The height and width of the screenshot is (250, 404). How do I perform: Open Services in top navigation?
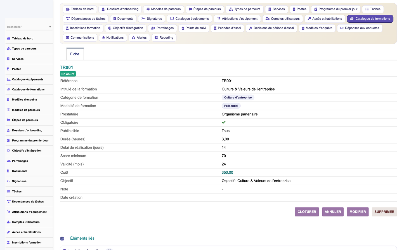click(277, 9)
